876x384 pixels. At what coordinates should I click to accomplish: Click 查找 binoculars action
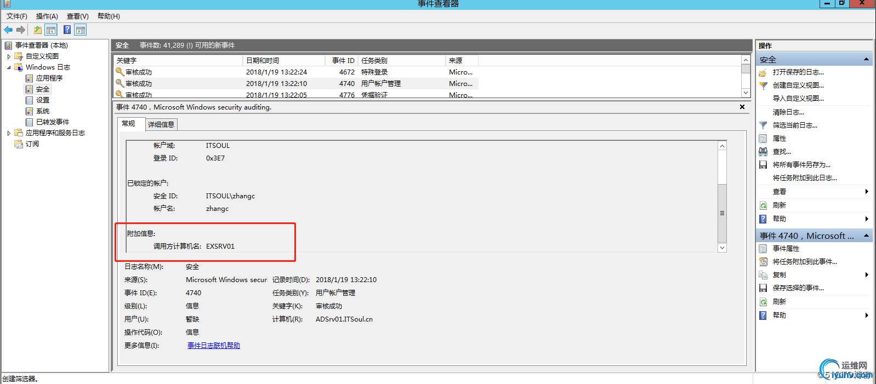pos(782,152)
